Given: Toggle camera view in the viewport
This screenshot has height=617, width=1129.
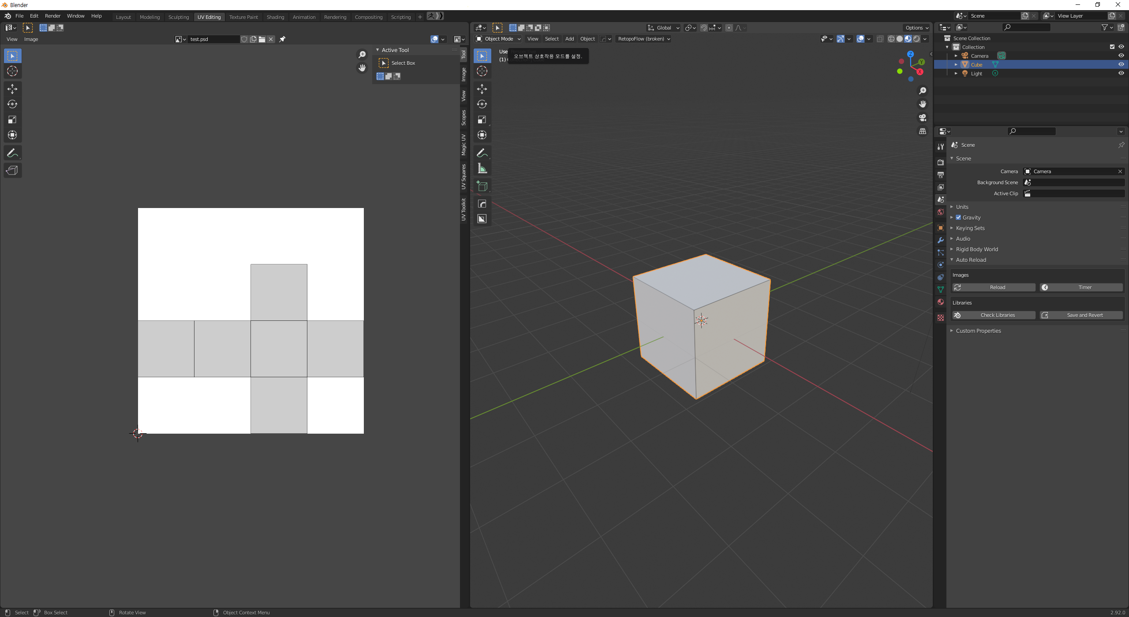Looking at the screenshot, I should 923,118.
